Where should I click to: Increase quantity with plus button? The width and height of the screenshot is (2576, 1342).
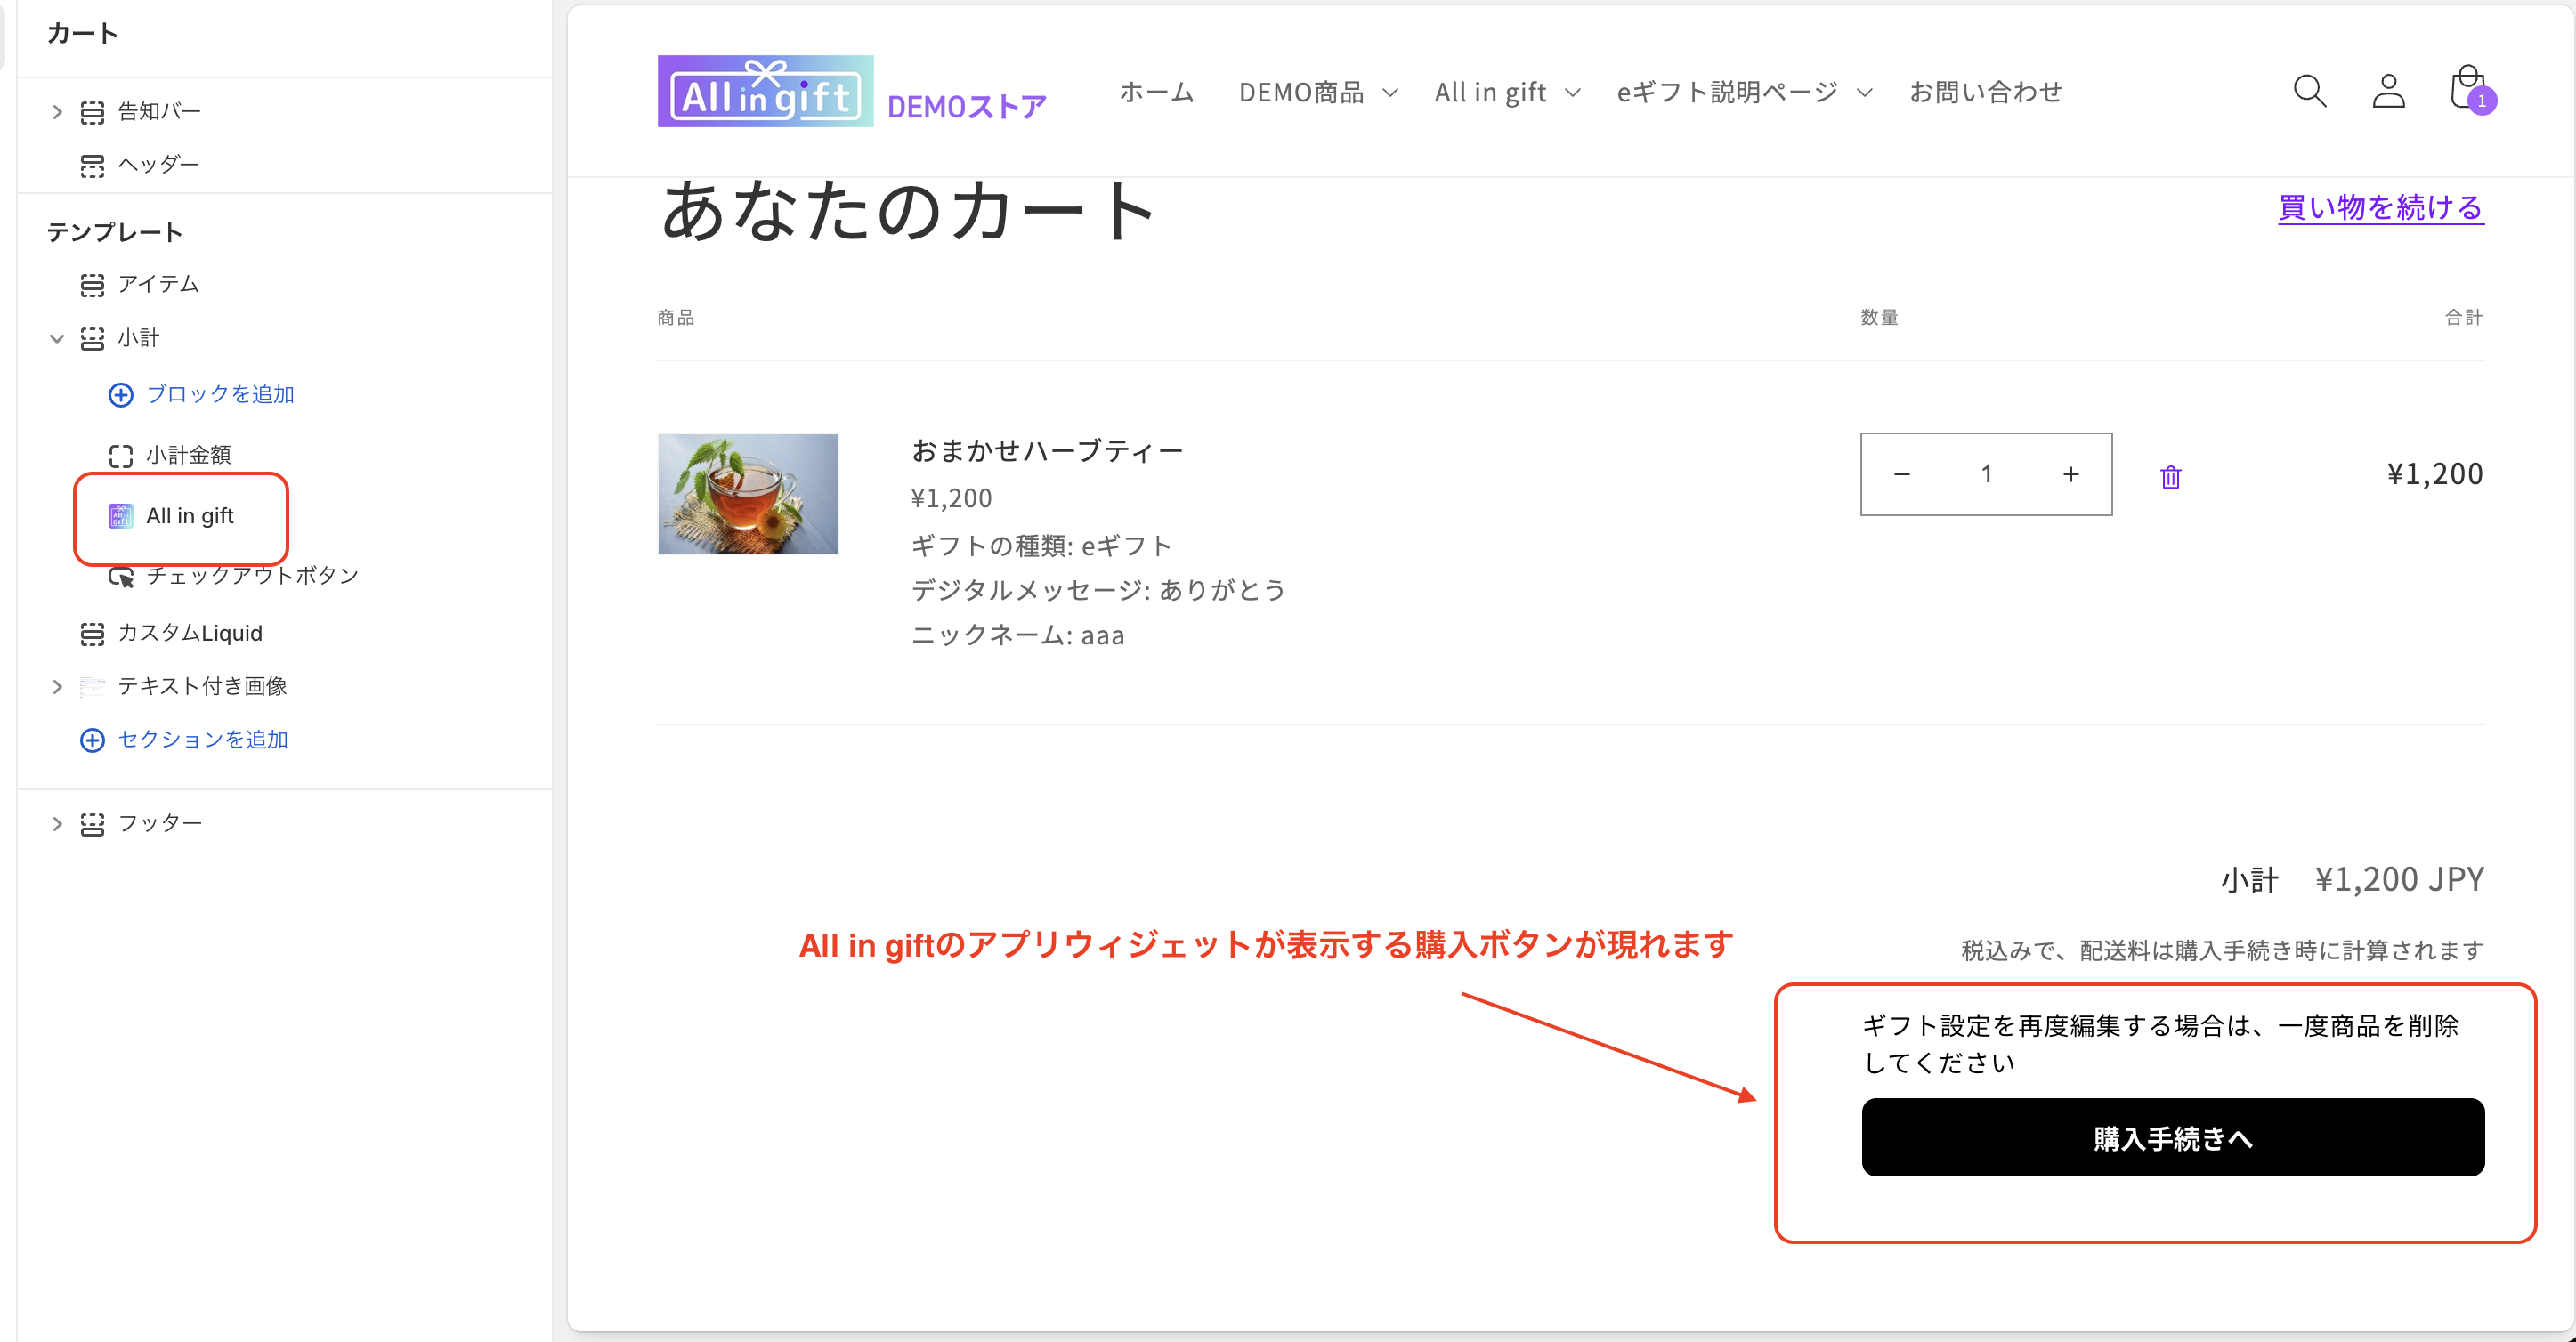[2071, 474]
